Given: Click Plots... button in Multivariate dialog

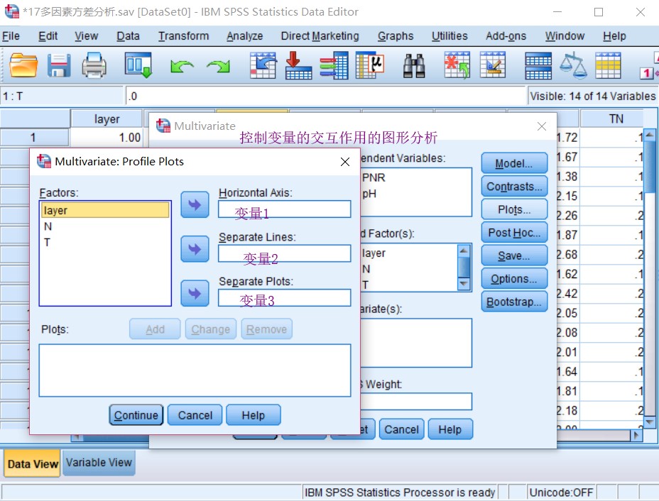Looking at the screenshot, I should 514,209.
